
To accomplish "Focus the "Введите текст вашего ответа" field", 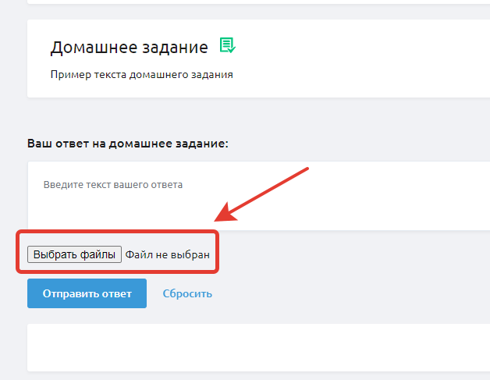I will pyautogui.click(x=259, y=196).
